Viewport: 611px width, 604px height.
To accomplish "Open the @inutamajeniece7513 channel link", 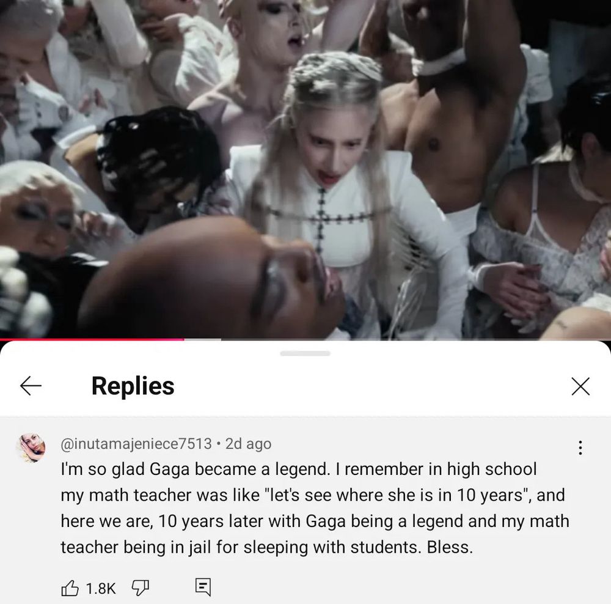I will click(136, 444).
